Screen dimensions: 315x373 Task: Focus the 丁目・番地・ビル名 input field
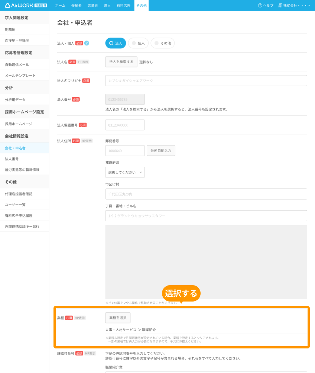pos(206,216)
